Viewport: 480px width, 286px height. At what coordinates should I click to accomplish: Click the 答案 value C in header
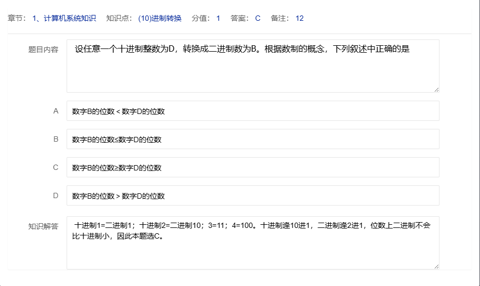click(x=258, y=18)
